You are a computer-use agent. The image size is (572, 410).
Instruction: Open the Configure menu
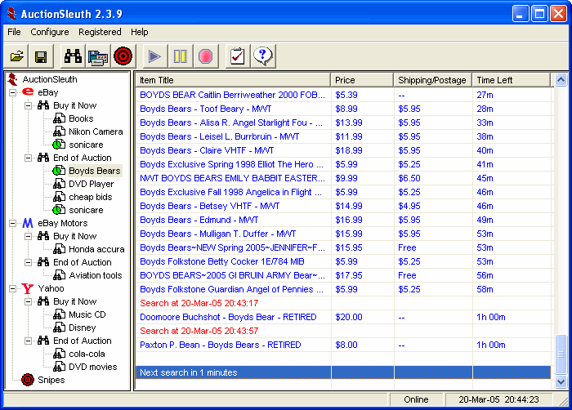50,32
